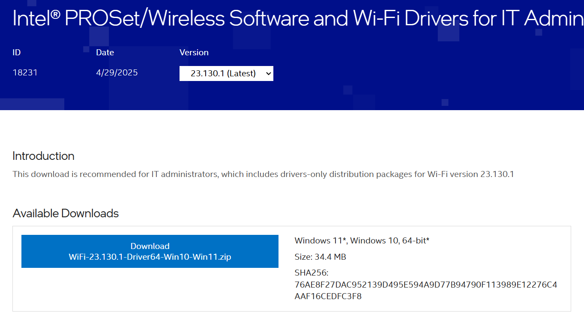Click the date 4/29/2025
This screenshot has width=584, height=321.
(117, 72)
